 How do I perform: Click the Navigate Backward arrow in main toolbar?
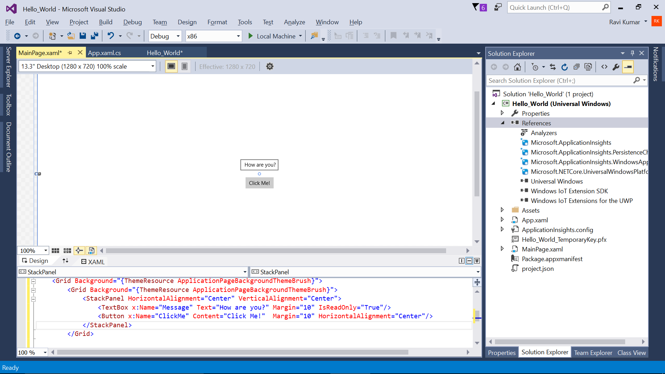(17, 36)
